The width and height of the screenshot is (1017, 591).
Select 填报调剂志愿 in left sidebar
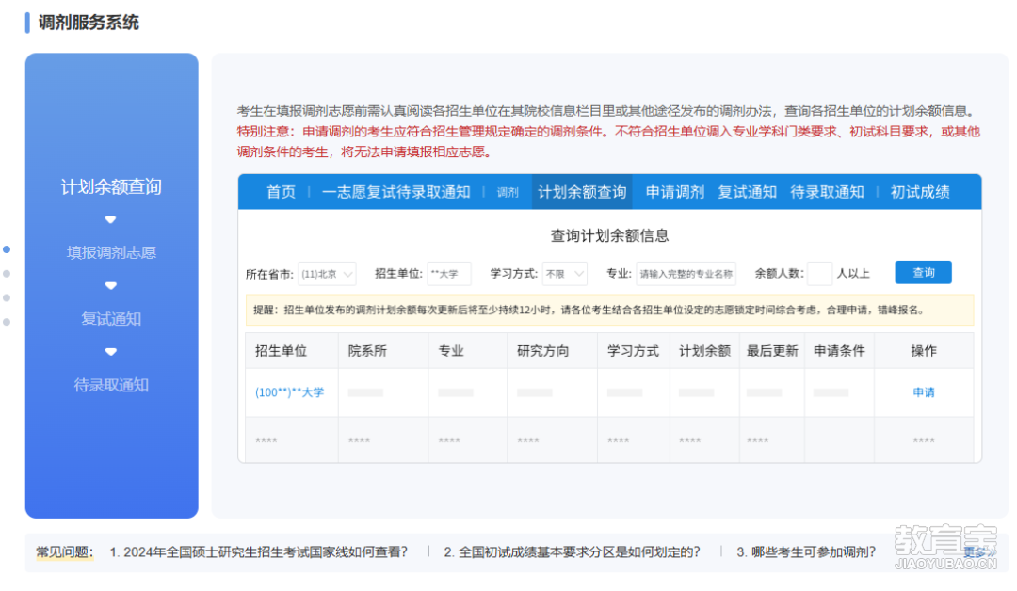click(111, 253)
